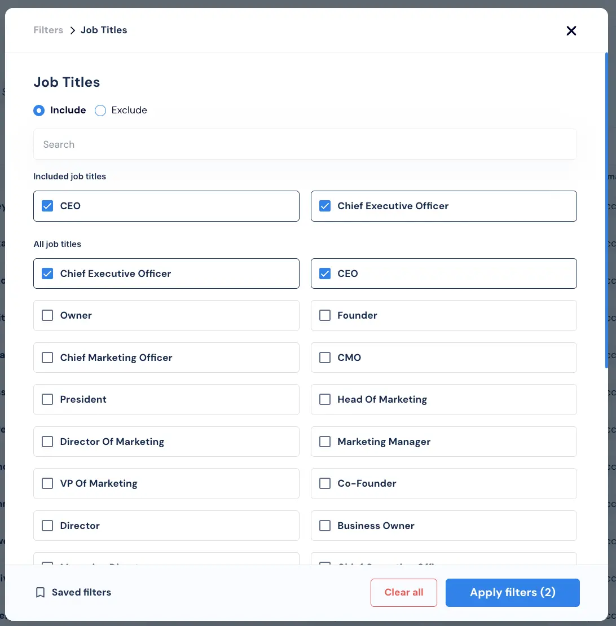Check the CMO job title

(x=325, y=358)
